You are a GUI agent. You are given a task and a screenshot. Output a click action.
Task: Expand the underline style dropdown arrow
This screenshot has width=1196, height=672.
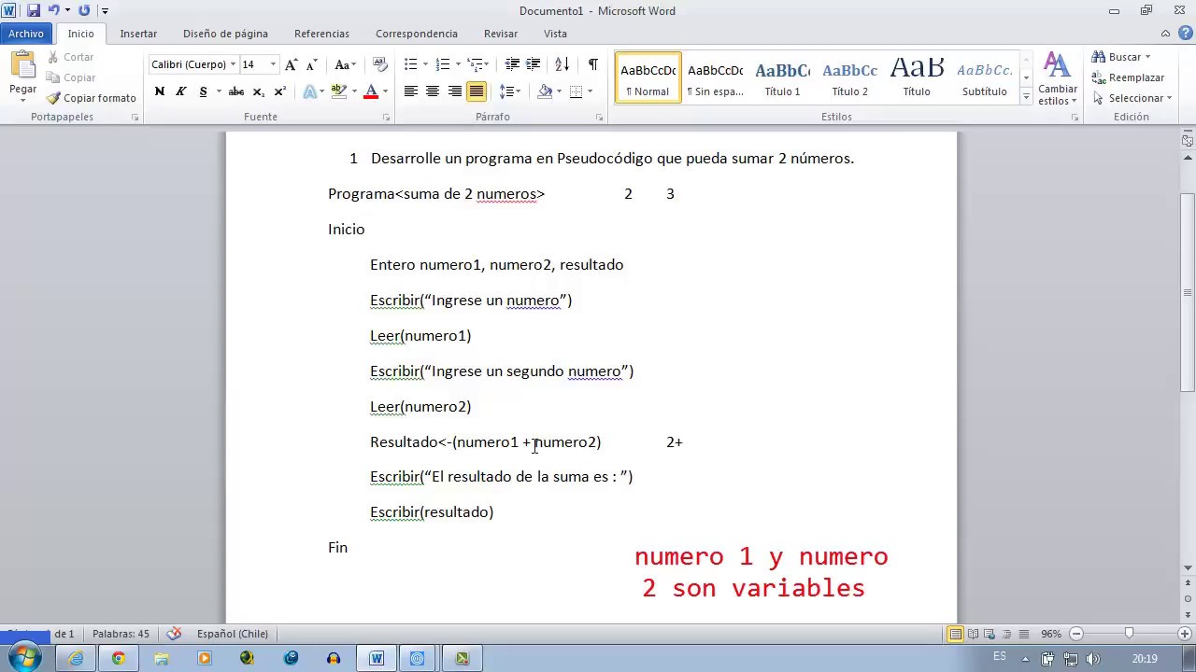click(x=218, y=91)
